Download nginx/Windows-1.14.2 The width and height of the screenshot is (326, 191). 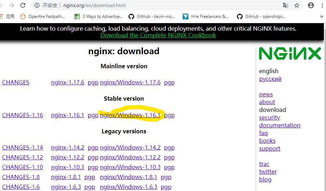click(x=130, y=148)
